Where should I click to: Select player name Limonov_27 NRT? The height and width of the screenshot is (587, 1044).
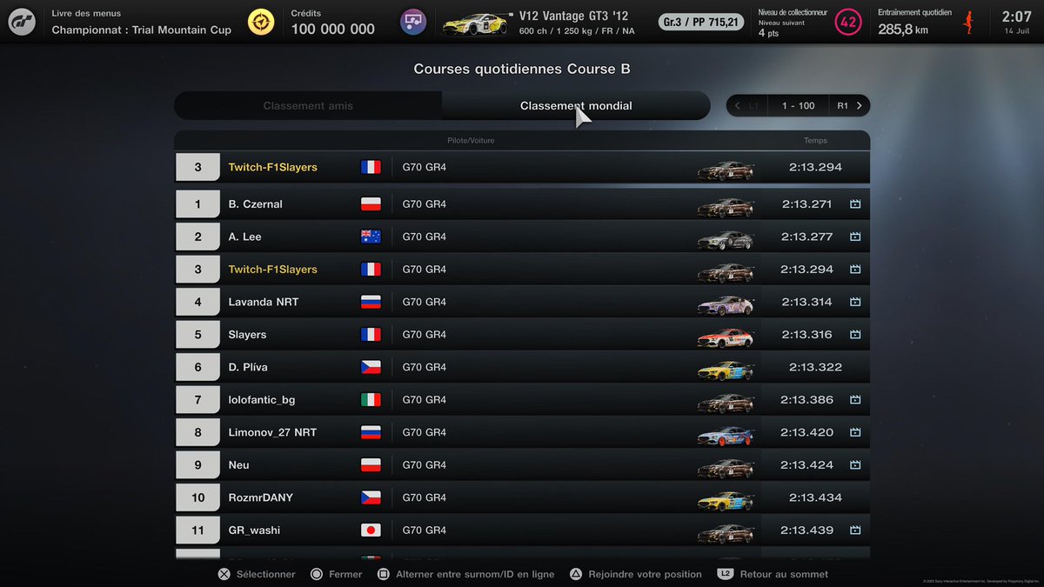tap(271, 432)
